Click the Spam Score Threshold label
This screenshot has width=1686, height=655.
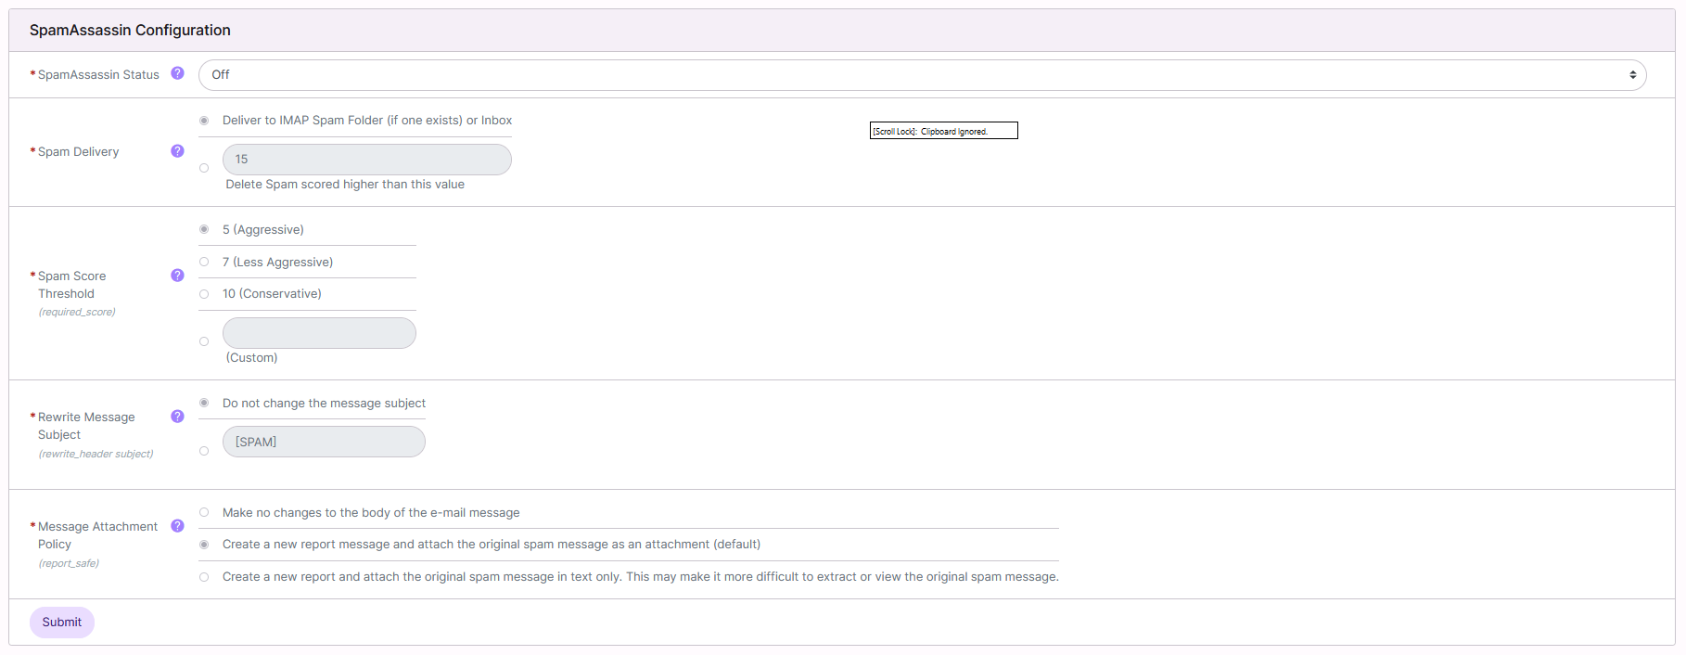72,285
